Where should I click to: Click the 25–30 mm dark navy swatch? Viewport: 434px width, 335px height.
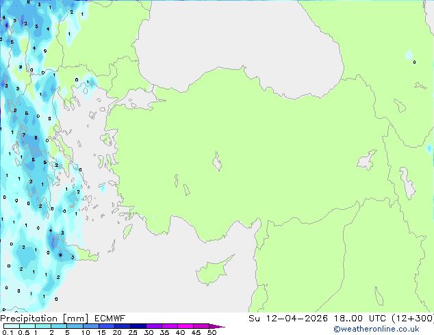click(138, 326)
